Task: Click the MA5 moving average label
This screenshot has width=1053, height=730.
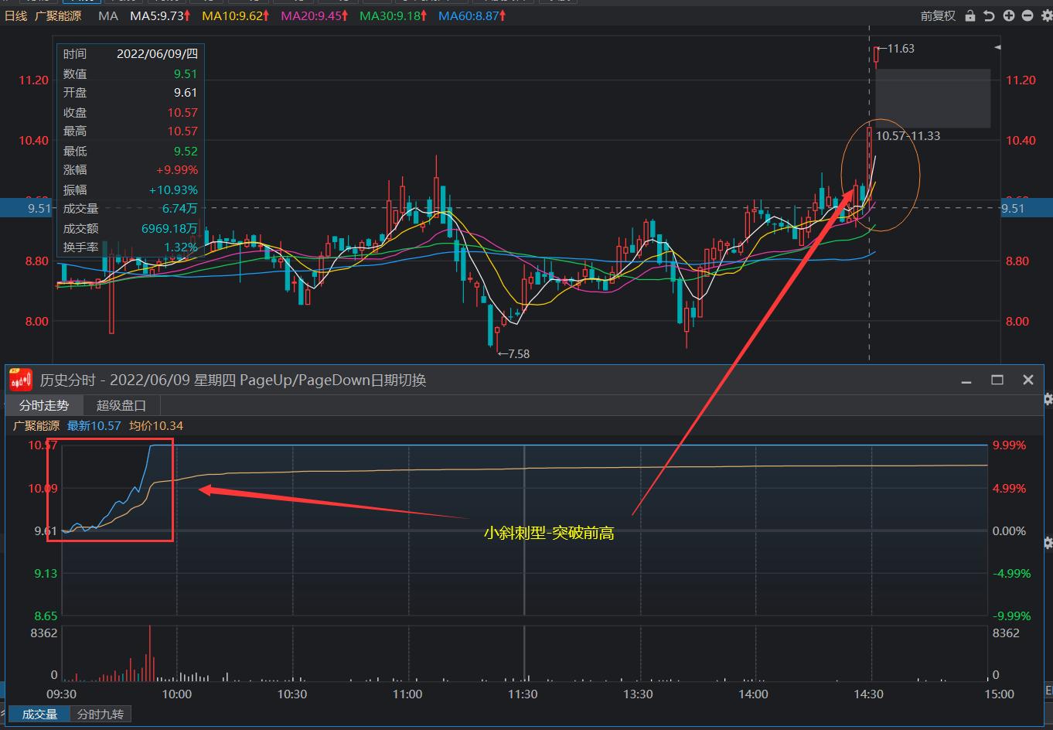Action: [159, 15]
